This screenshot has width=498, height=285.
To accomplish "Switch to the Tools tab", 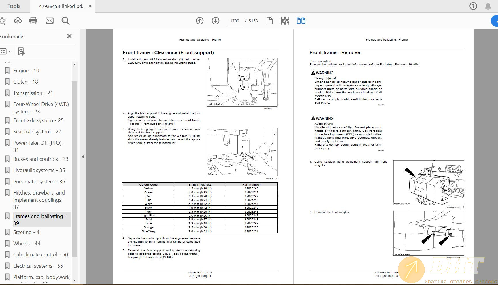I will click(14, 6).
